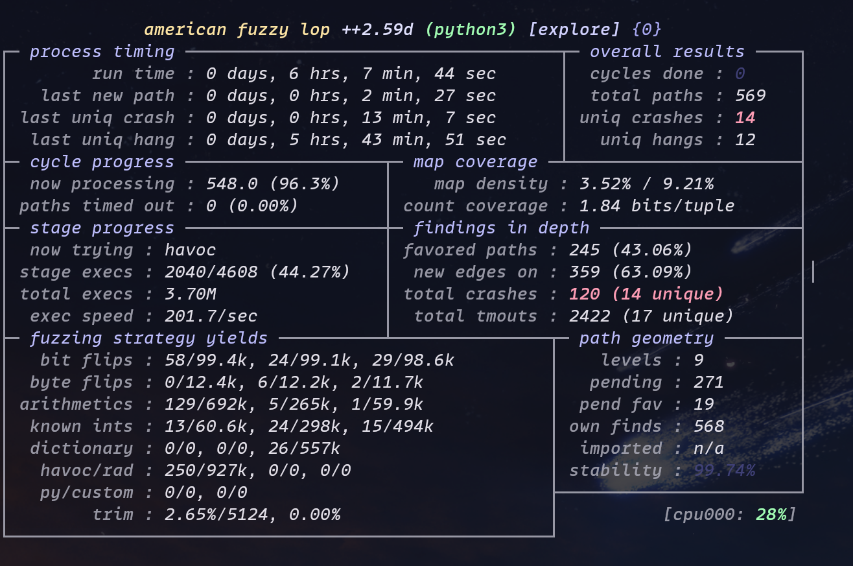Screen dimensions: 853x566
Task: Click the "total tmouts" label
Action: pos(476,316)
